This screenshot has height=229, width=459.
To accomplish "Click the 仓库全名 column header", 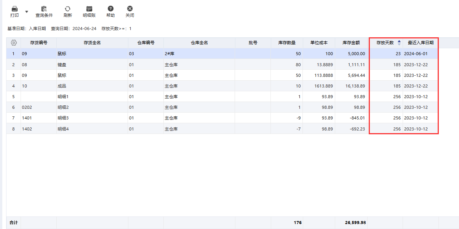I will (x=199, y=43).
